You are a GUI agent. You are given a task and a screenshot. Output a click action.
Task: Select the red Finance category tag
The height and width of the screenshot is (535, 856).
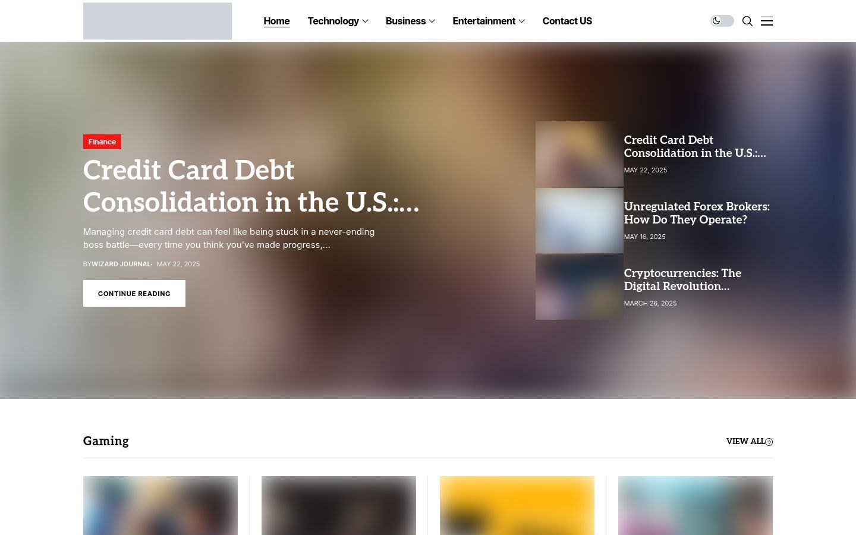(x=102, y=141)
